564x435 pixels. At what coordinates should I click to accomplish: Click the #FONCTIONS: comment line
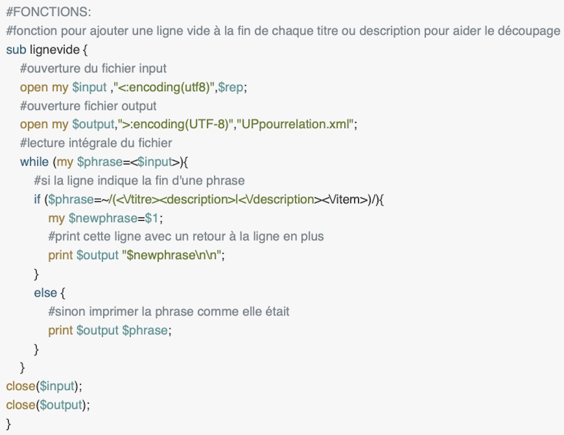point(48,12)
